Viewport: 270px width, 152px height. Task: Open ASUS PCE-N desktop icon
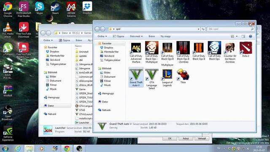8,71
